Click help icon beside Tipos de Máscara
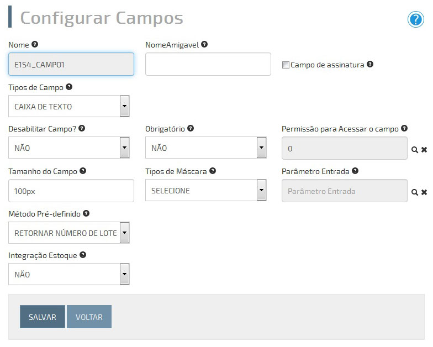This screenshot has width=433, height=347. click(x=213, y=171)
